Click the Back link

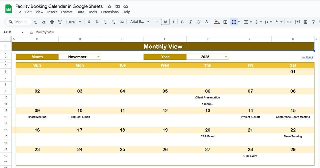click(x=307, y=57)
